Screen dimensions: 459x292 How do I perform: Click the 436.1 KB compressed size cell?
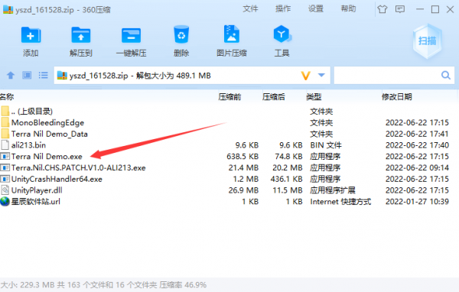pos(286,179)
